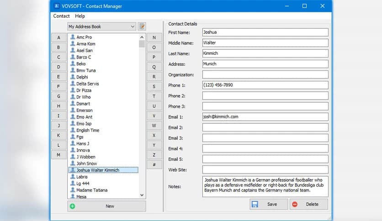The image size is (382, 221).
Task: Filter contacts by letter J
Action: (x=58, y=126)
